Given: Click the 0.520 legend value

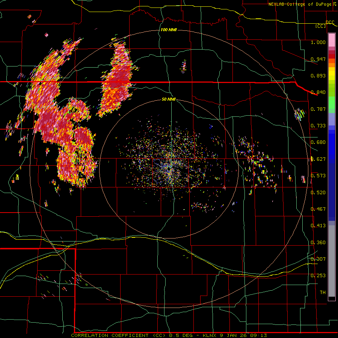Looking at the screenshot, I should [x=318, y=193].
